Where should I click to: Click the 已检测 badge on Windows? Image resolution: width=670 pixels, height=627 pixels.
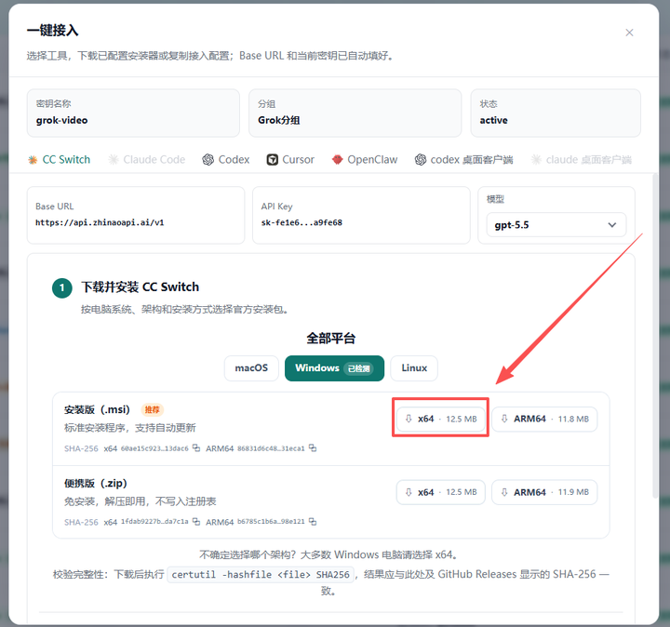pos(358,368)
